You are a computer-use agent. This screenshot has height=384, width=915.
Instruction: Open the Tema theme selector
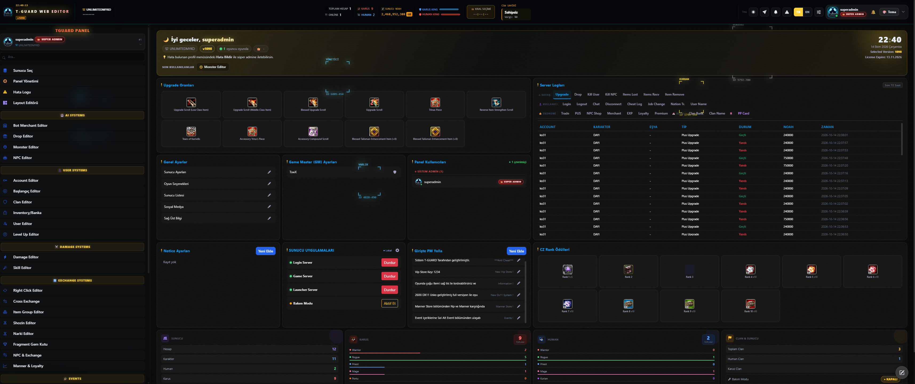889,12
